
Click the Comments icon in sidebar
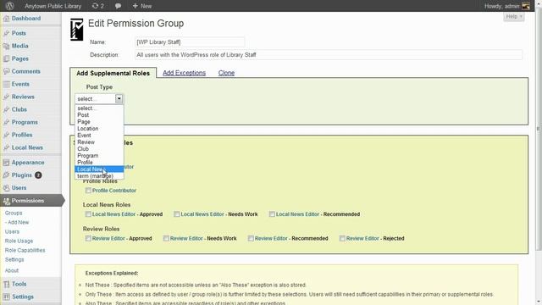[x=6, y=71]
